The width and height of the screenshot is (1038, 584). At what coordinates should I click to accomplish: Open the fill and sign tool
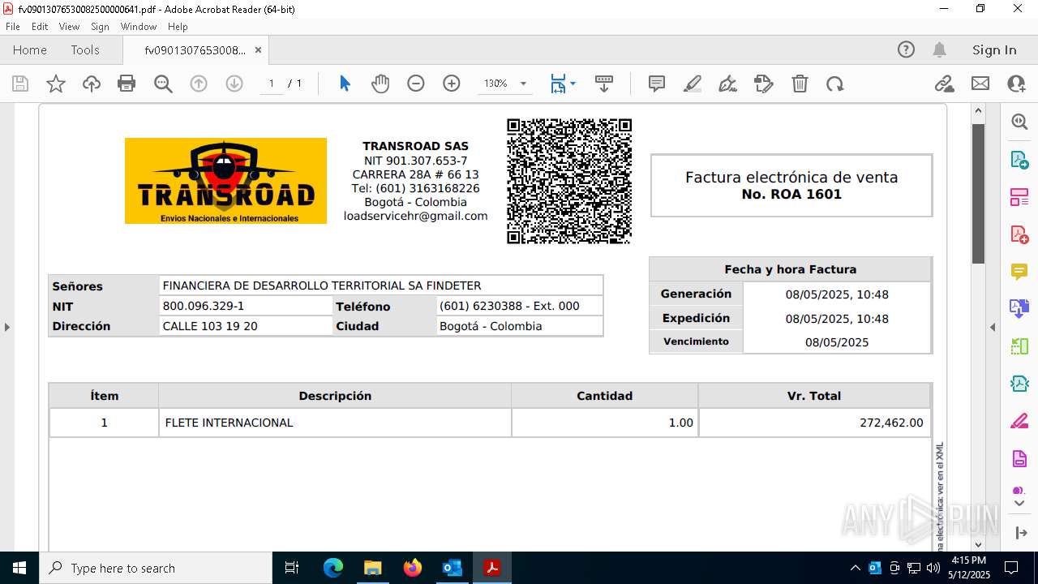tap(764, 84)
